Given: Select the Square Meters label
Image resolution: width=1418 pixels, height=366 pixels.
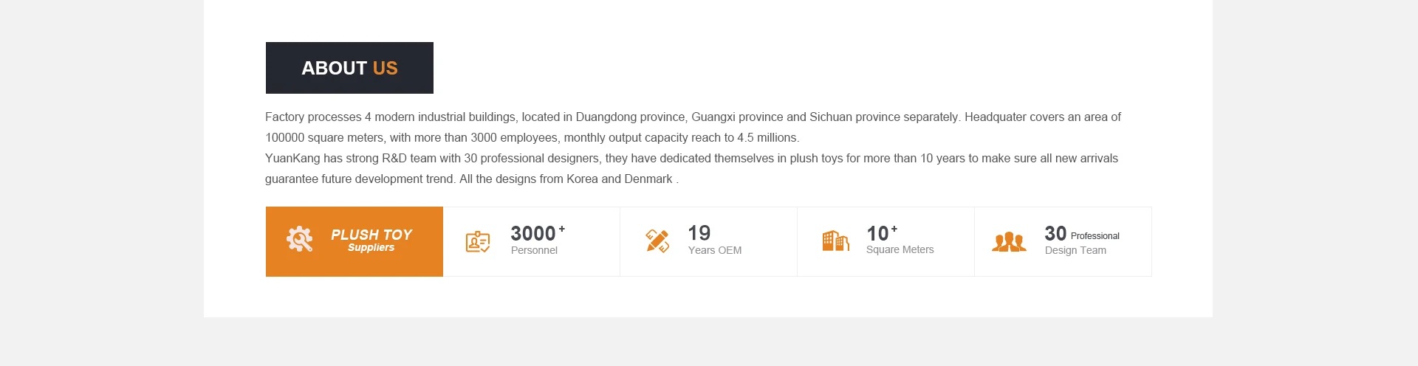Looking at the screenshot, I should 900,250.
